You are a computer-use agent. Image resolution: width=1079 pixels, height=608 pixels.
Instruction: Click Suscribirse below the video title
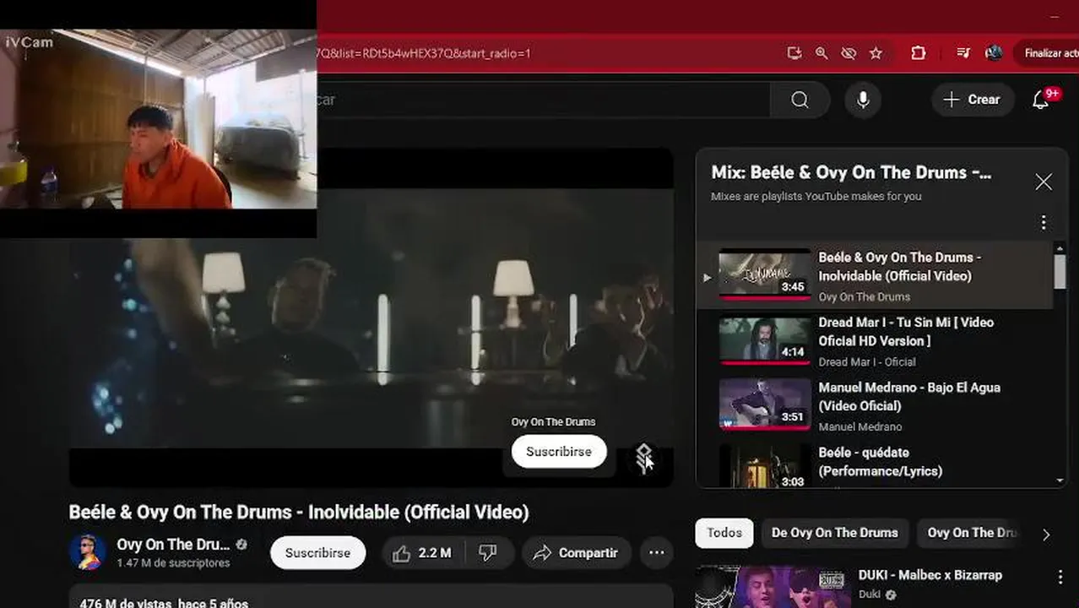[317, 553]
